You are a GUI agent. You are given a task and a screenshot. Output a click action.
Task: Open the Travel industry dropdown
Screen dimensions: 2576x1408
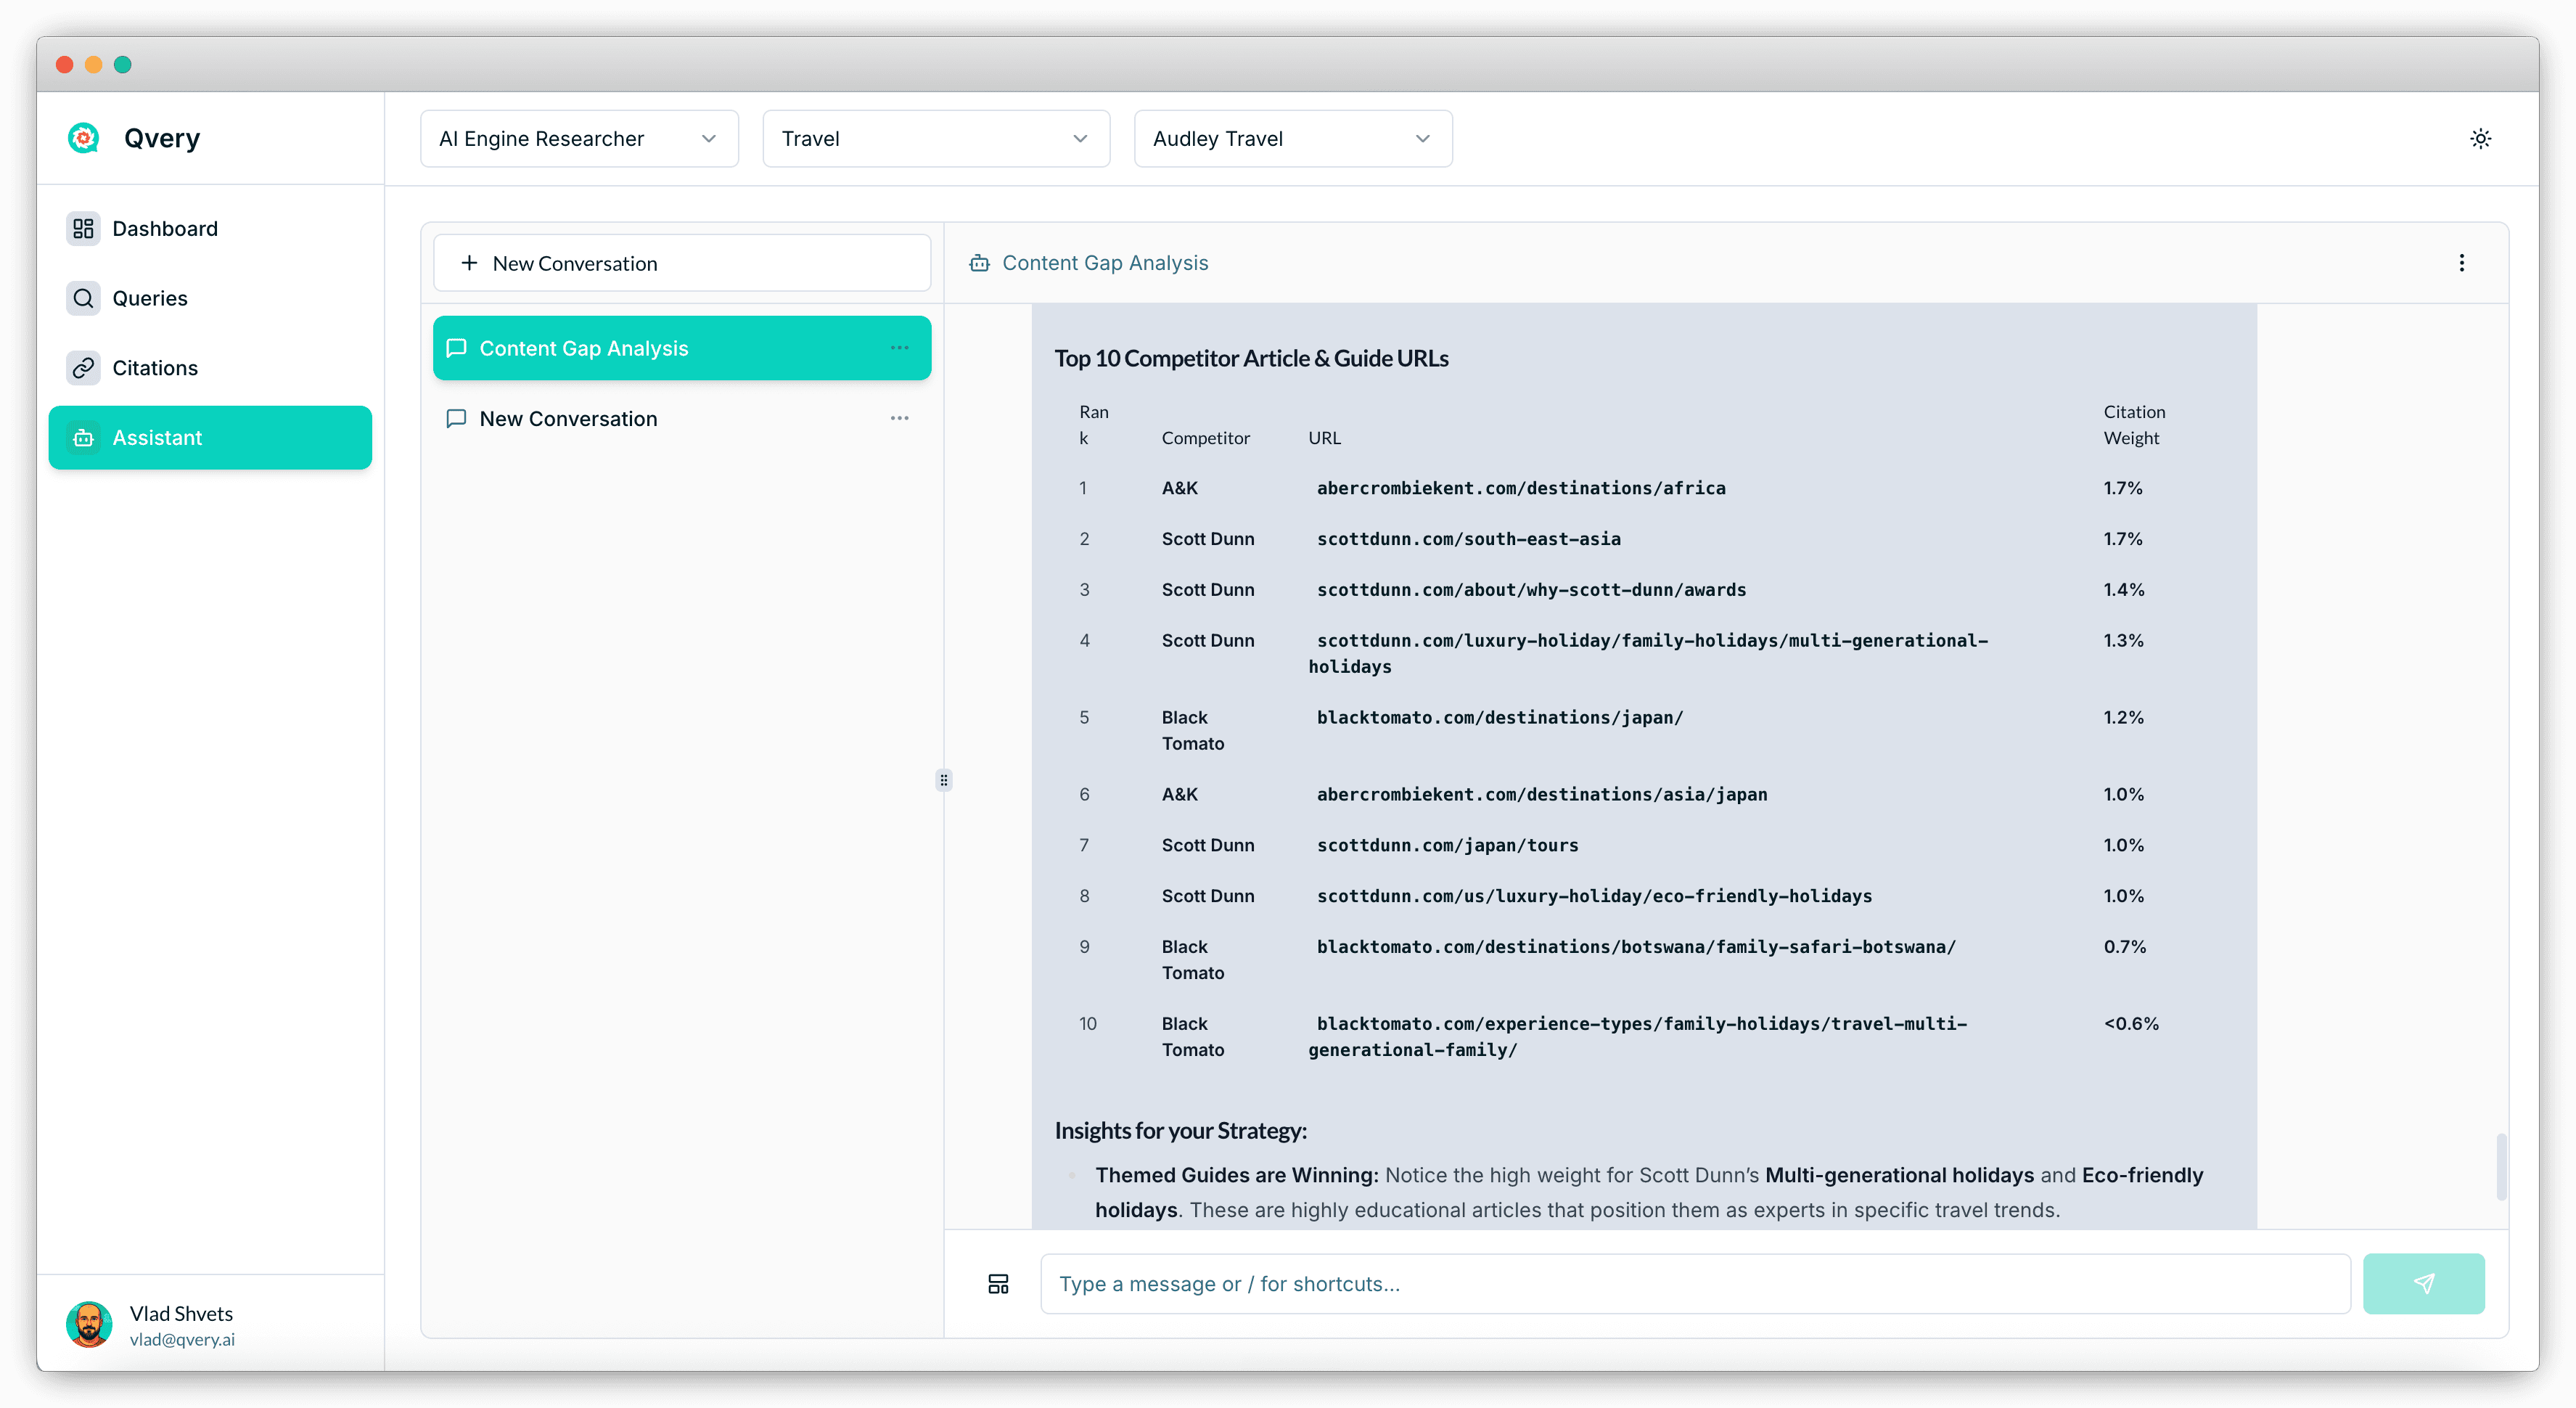(936, 139)
